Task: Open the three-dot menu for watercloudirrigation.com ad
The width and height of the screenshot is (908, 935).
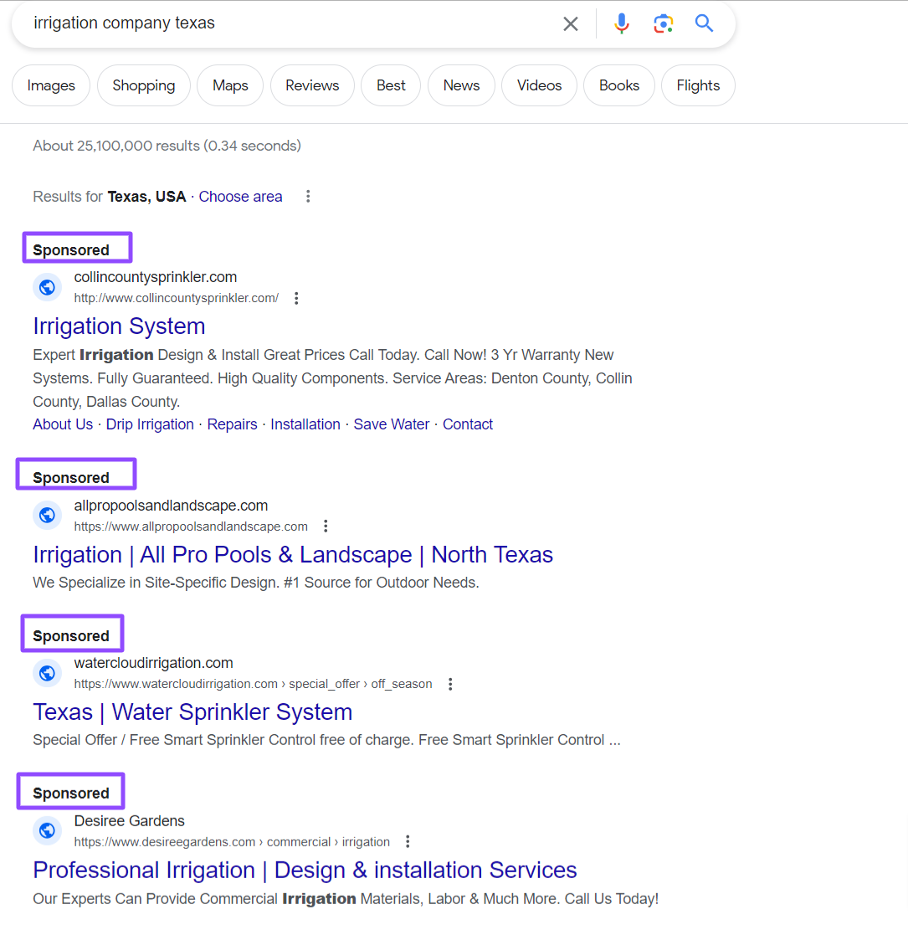Action: point(450,684)
